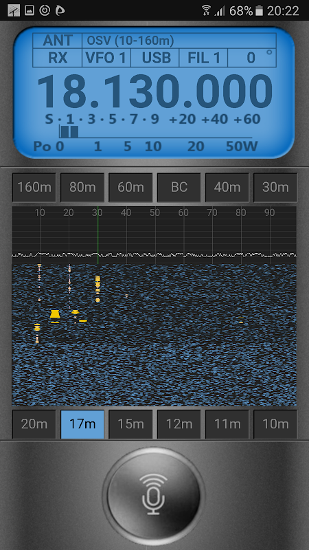
Task: Select the 15m band
Action: (x=130, y=424)
